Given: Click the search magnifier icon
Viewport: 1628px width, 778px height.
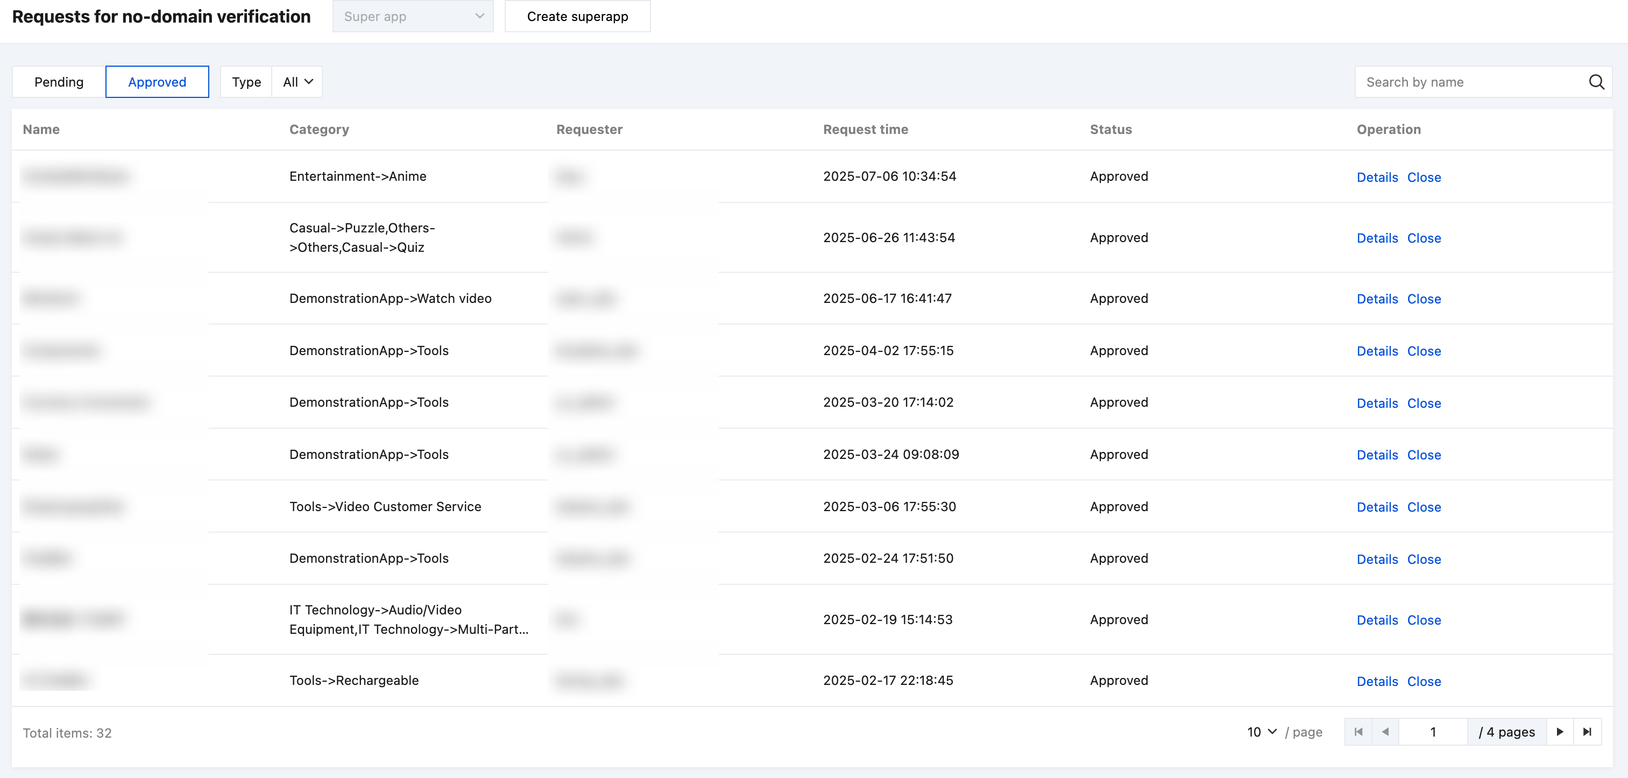Looking at the screenshot, I should tap(1596, 82).
